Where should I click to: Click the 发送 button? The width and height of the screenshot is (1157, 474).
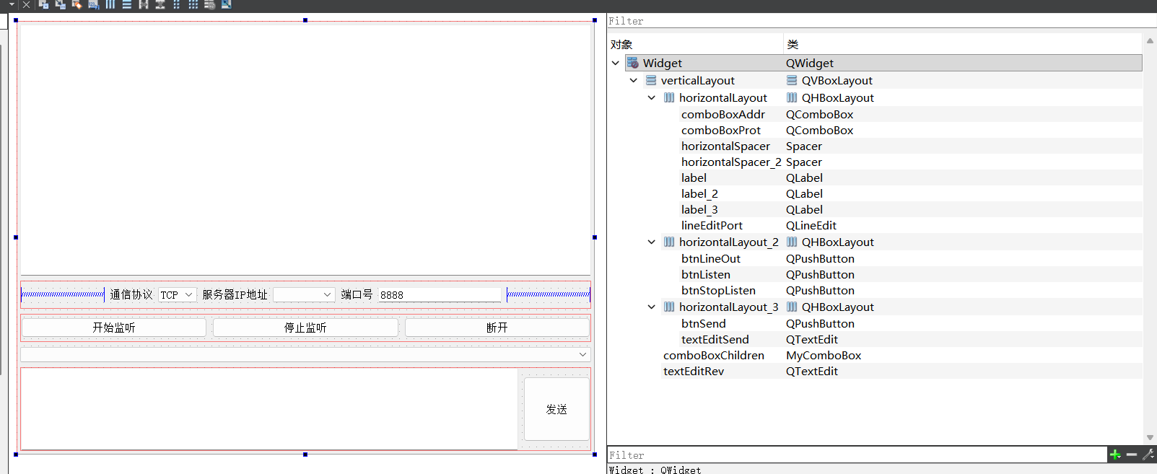(556, 409)
